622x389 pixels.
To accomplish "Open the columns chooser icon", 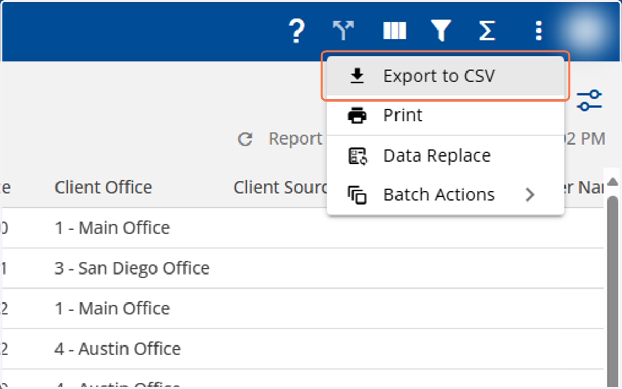I will [394, 31].
